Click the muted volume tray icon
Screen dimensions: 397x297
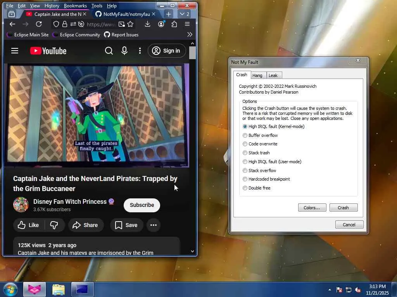(x=358, y=290)
